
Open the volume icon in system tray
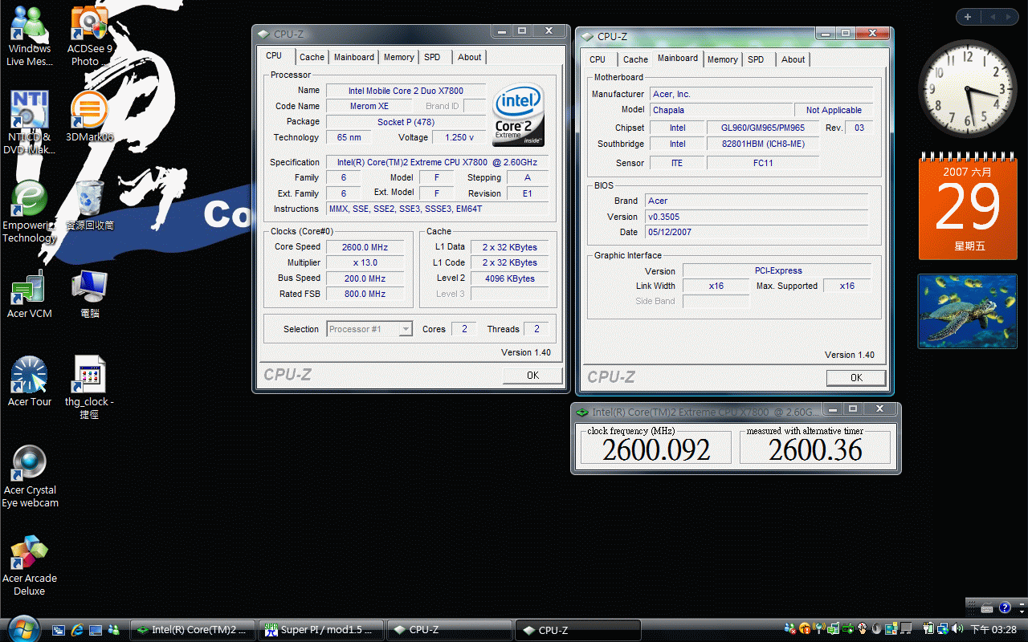pyautogui.click(x=957, y=629)
